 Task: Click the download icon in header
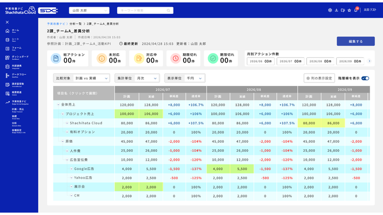click(x=336, y=10)
